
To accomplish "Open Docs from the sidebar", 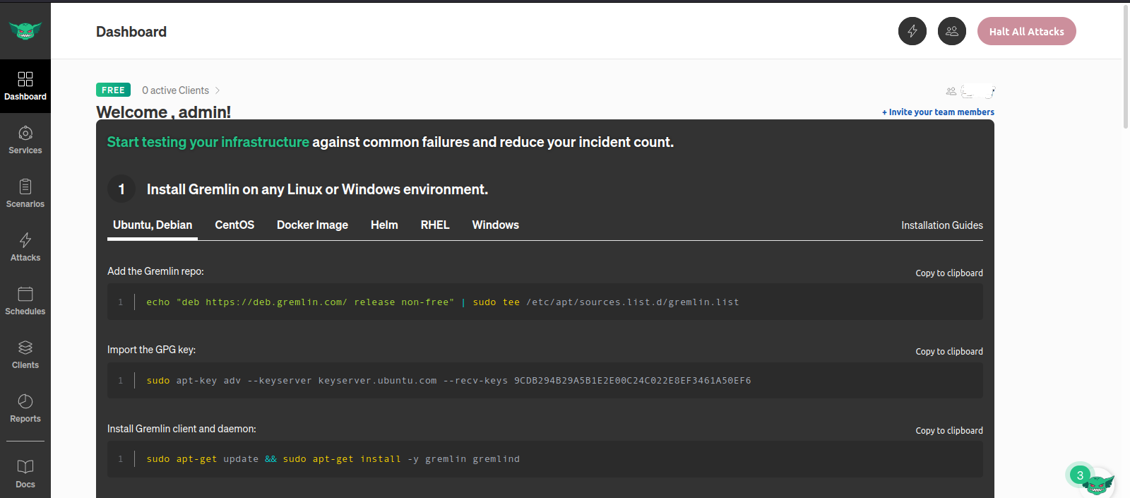I will [25, 473].
